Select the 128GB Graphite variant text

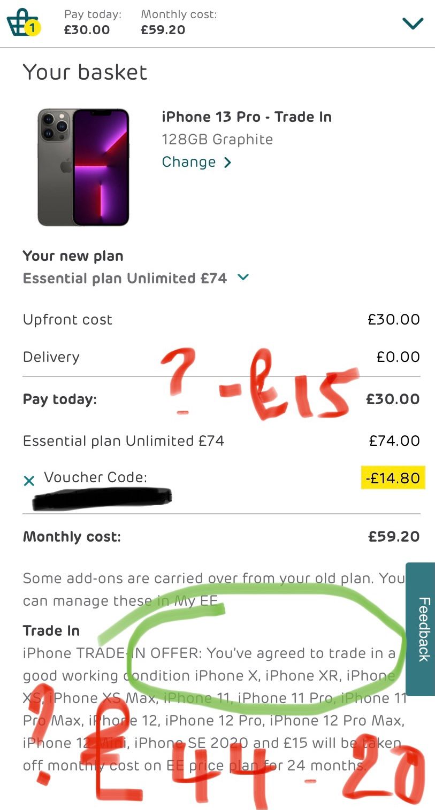tap(217, 140)
